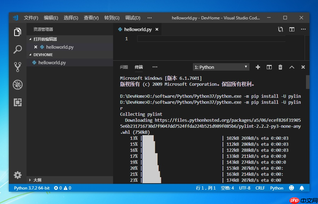Open editor More Actions ellipsis
This screenshot has height=204, width=318.
[x=303, y=29]
